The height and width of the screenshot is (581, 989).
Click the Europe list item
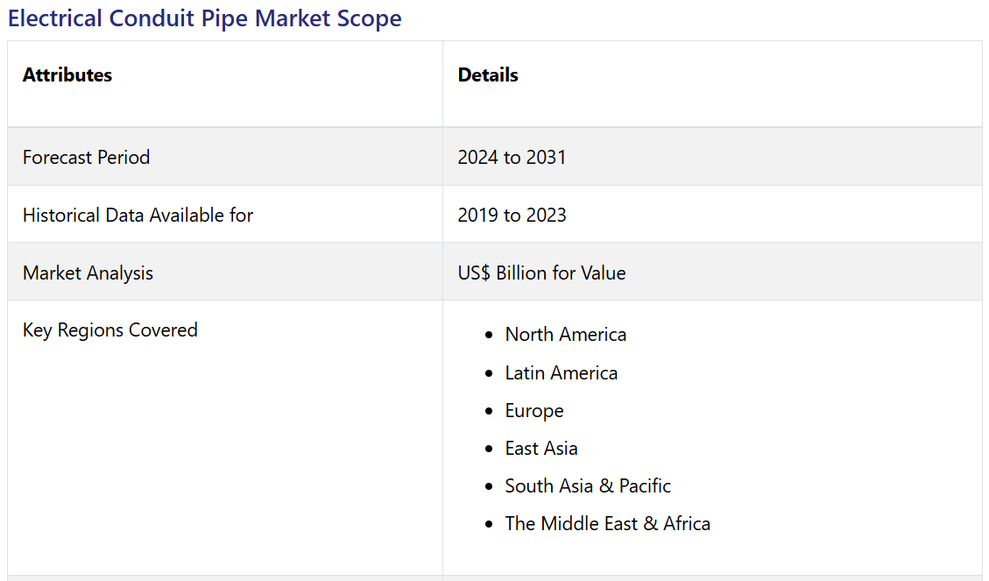coord(533,411)
